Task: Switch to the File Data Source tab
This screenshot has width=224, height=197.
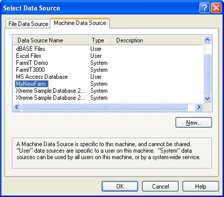Action: click(28, 24)
